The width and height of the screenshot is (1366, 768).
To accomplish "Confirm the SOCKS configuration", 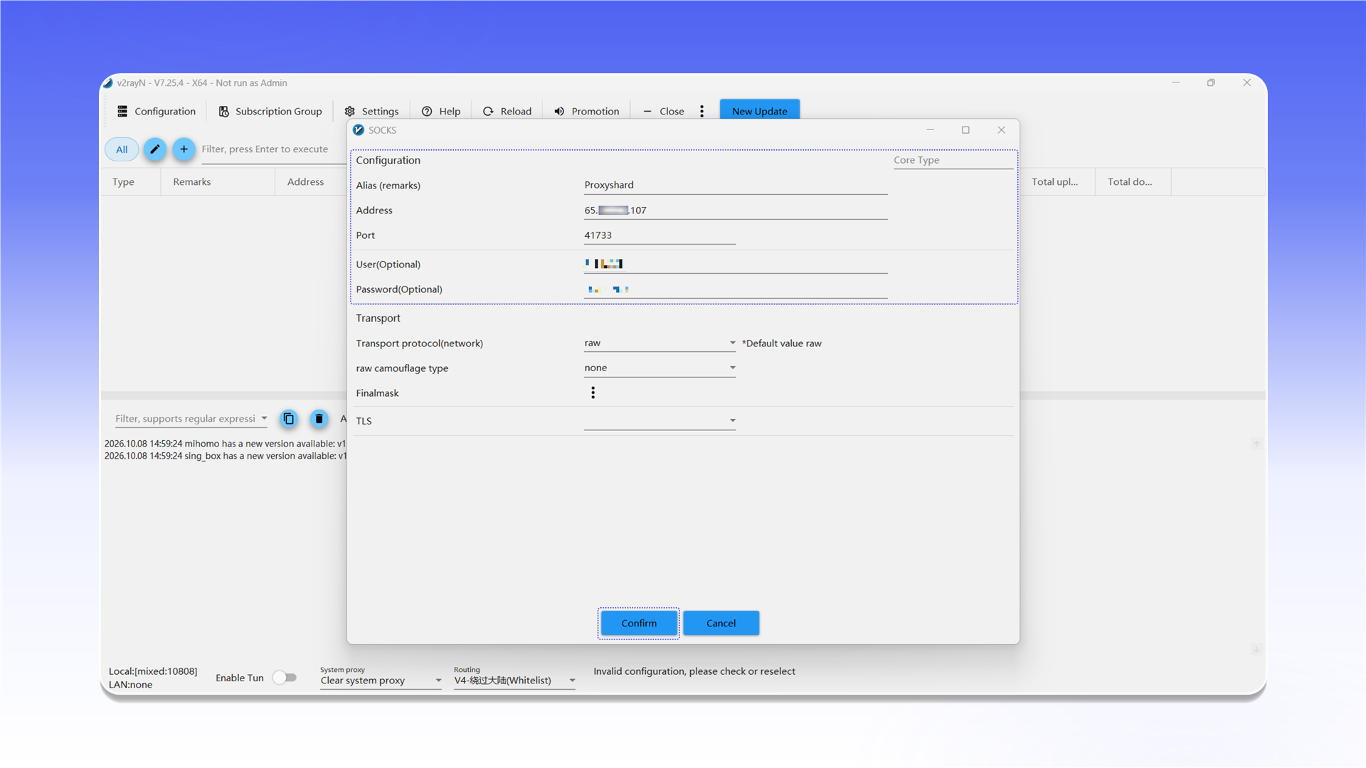I will coord(639,623).
